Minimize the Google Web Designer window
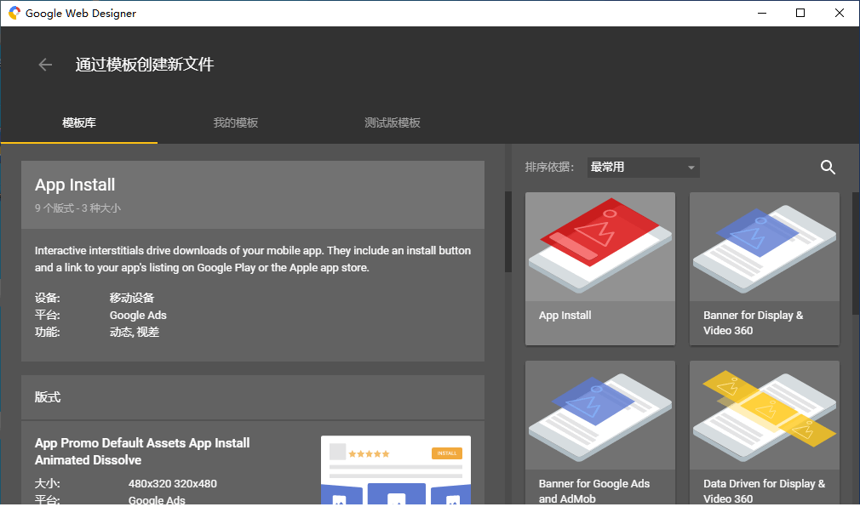Image resolution: width=860 pixels, height=524 pixels. (762, 13)
